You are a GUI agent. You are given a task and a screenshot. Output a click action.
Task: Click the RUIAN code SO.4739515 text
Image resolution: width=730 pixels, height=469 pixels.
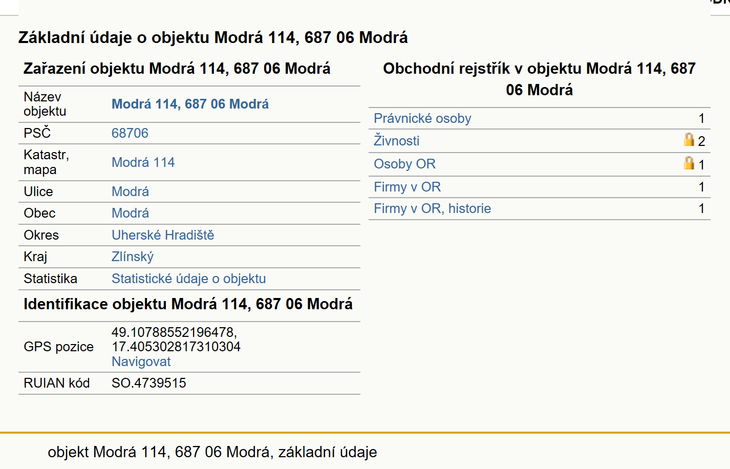point(148,383)
